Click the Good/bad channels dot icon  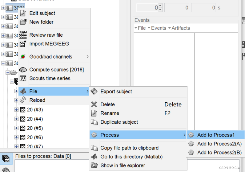23,56
